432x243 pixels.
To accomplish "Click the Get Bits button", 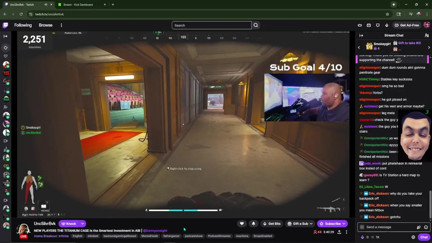I will 272,223.
